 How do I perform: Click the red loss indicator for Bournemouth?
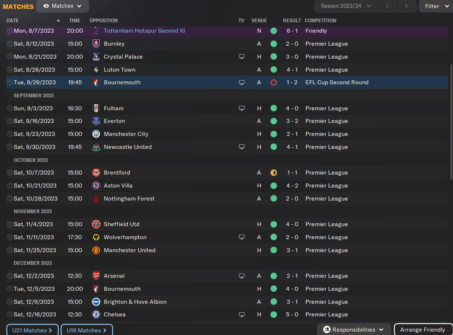click(x=274, y=82)
